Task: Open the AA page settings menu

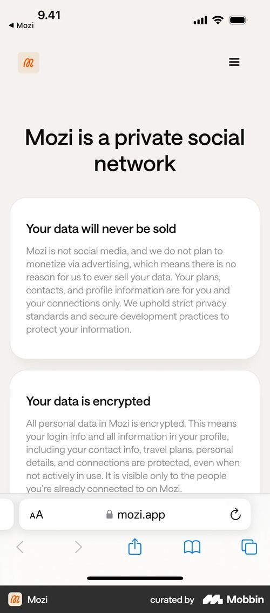Action: click(x=36, y=515)
